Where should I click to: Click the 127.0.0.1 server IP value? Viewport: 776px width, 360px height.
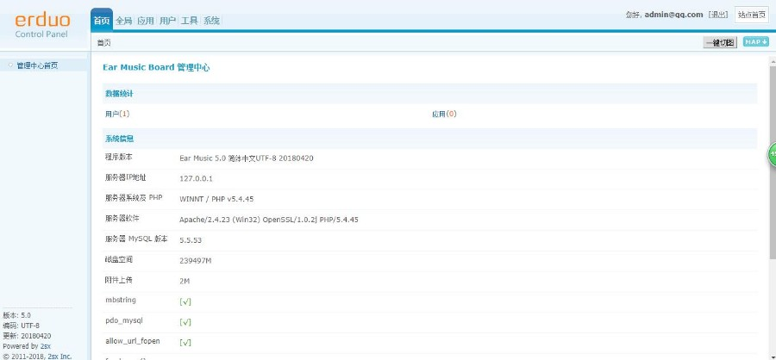click(196, 178)
